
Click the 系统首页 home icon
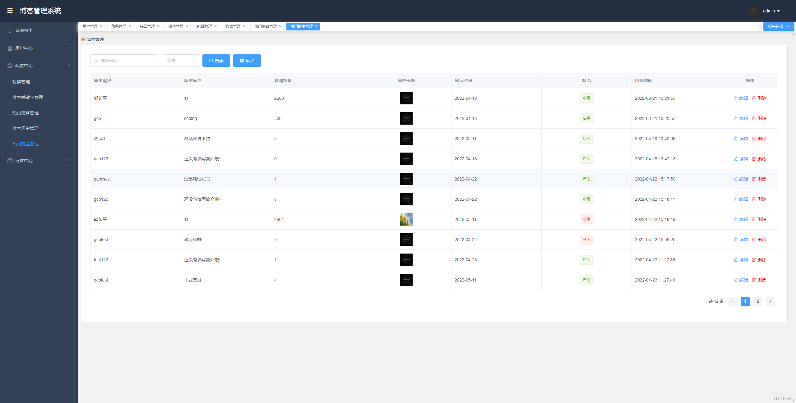[10, 31]
